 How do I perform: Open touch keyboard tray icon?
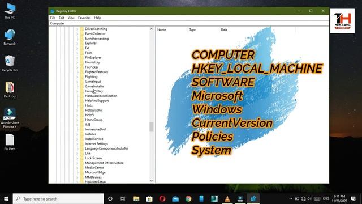[x=317, y=199]
